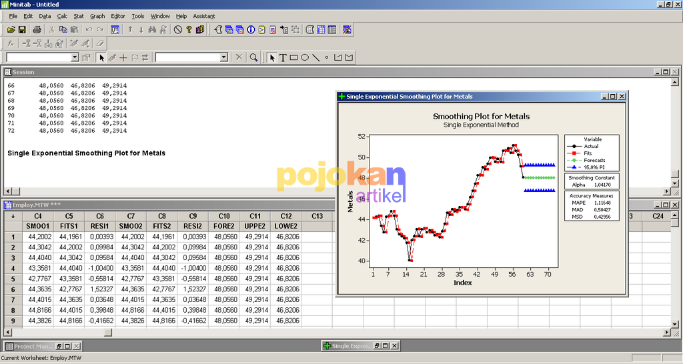Open Help with the question mark icon

pos(189,29)
